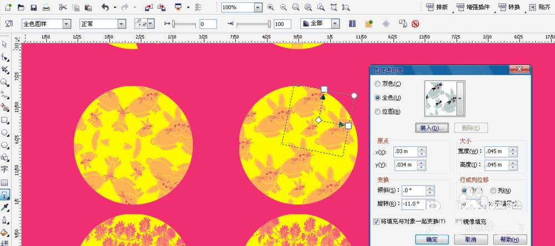Viewport: 555px width, 246px height.
Task: Select the Ellipse tool in the toolbox
Action: pyautogui.click(x=4, y=132)
